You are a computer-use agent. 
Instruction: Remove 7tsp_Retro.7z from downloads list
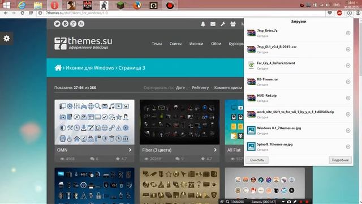348,33
